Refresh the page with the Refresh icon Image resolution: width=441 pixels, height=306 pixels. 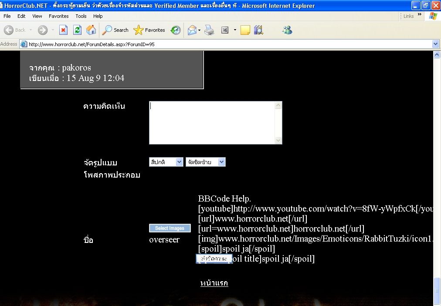[x=77, y=30]
